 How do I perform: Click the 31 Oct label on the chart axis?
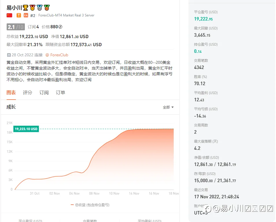click(x=34, y=193)
